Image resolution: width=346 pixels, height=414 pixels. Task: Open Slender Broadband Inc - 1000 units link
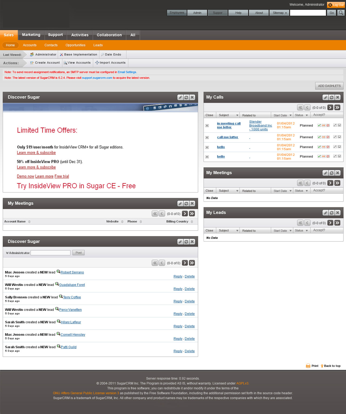pos(261,126)
